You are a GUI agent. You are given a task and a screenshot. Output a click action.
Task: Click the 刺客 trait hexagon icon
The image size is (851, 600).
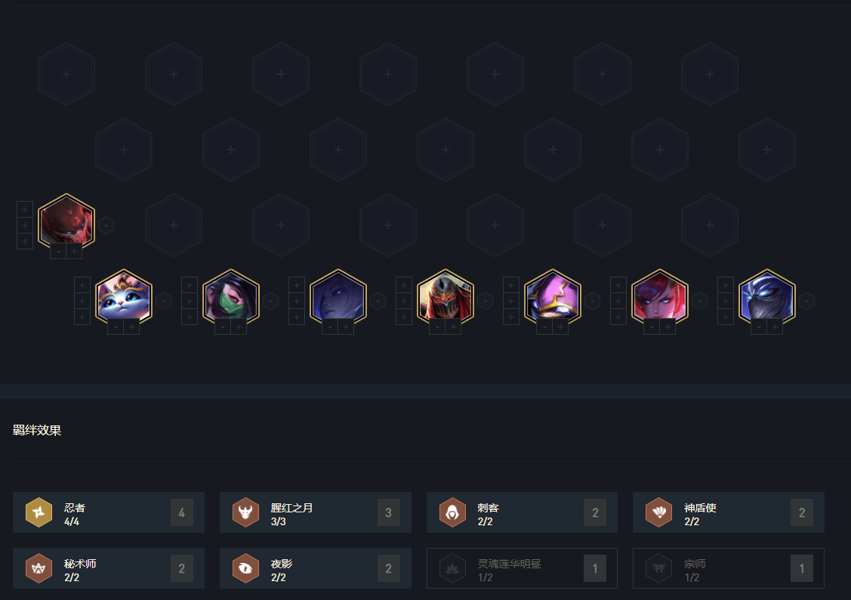pos(452,512)
